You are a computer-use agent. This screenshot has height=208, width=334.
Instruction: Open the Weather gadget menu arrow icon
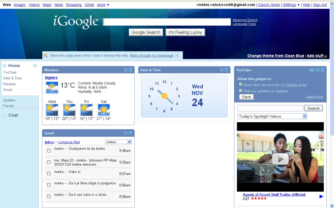pos(126,70)
